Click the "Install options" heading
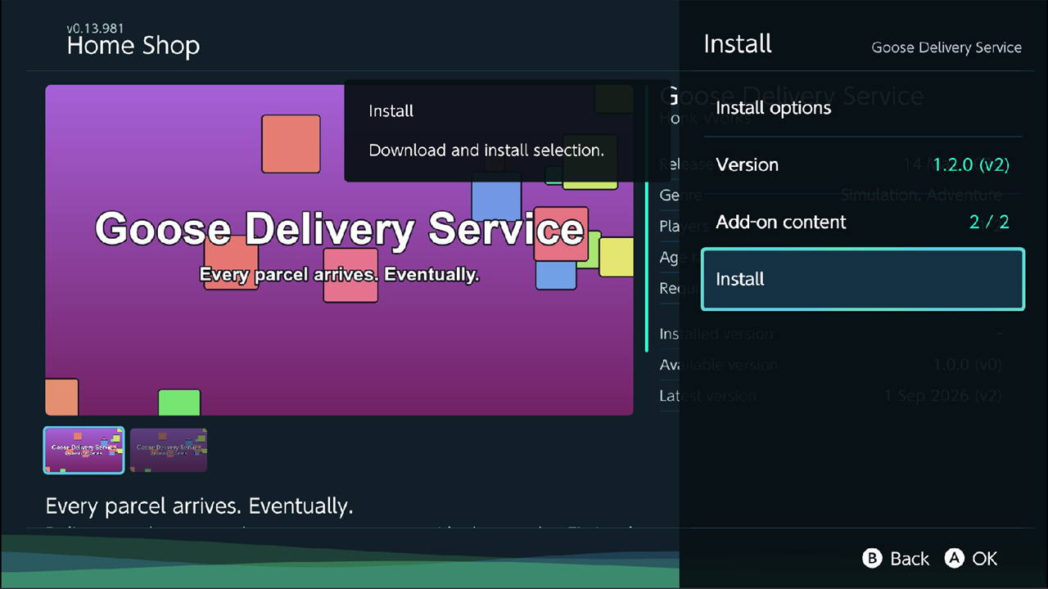1048x589 pixels. pos(773,108)
